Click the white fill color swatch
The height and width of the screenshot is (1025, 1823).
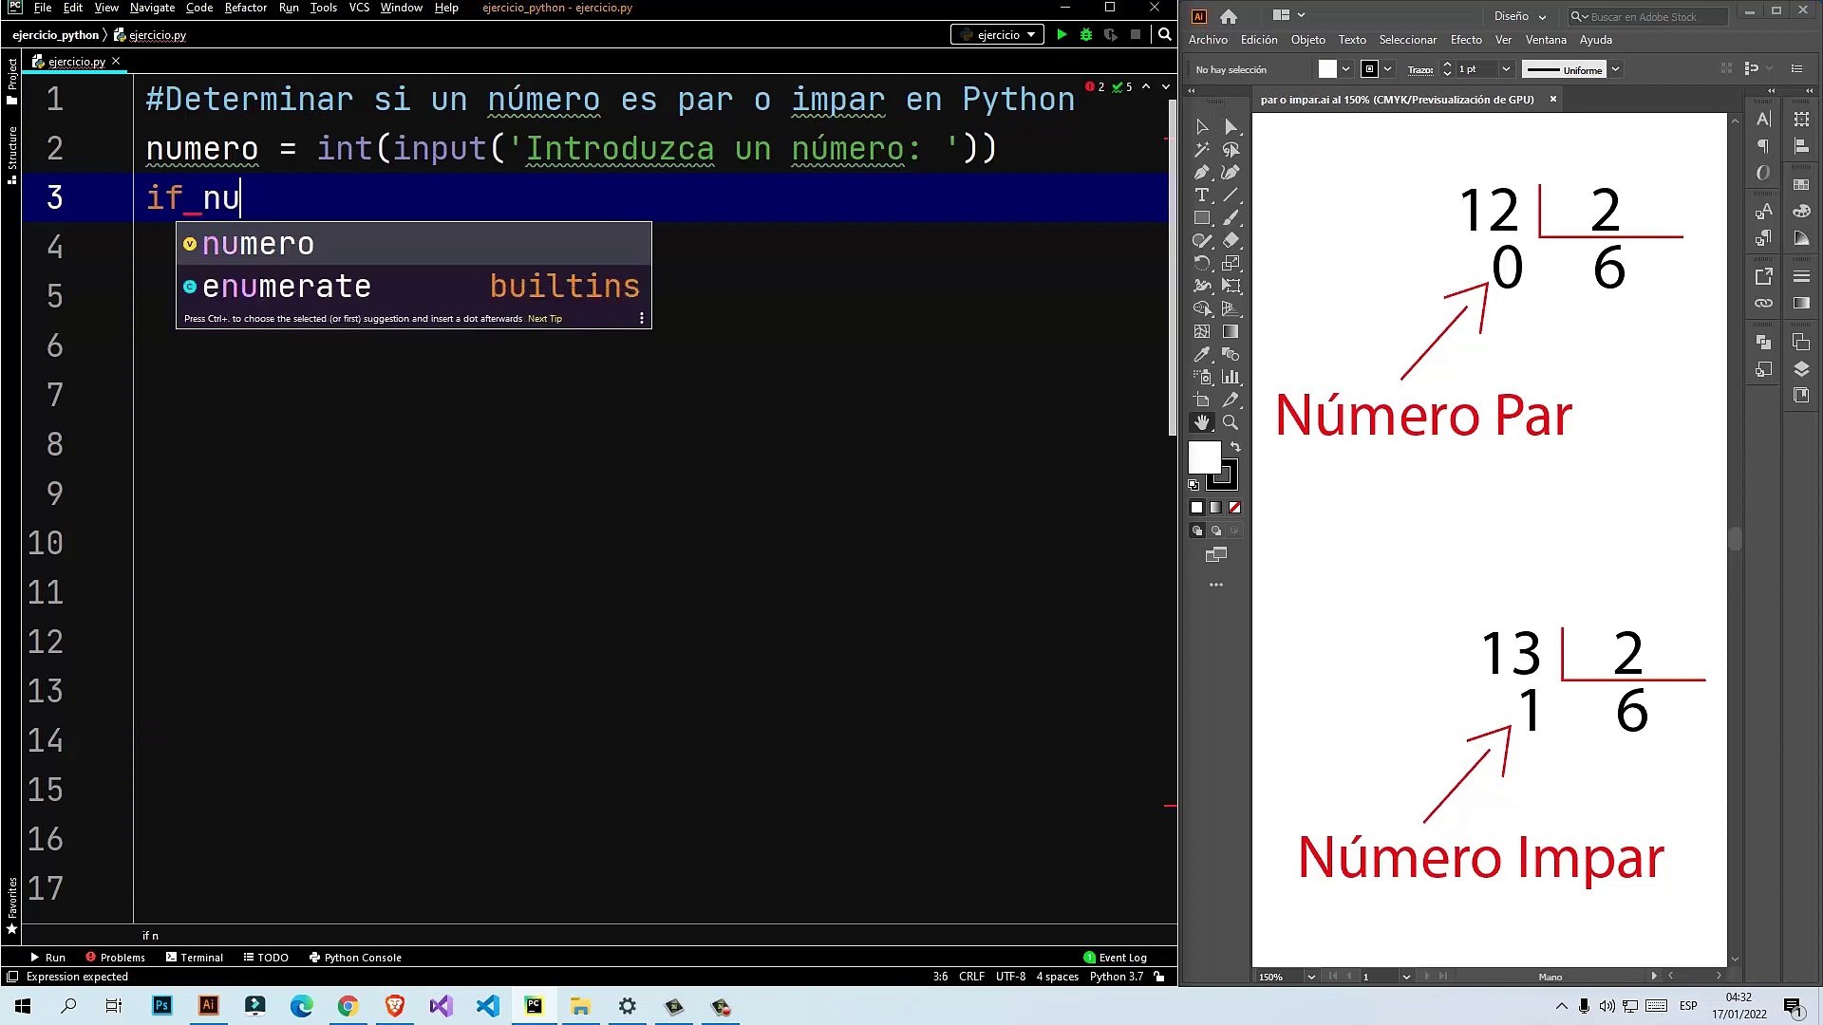pyautogui.click(x=1204, y=457)
